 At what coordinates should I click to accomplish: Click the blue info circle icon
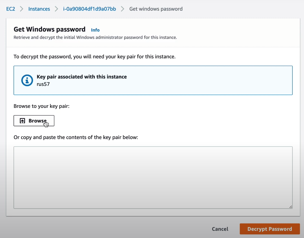[27, 80]
